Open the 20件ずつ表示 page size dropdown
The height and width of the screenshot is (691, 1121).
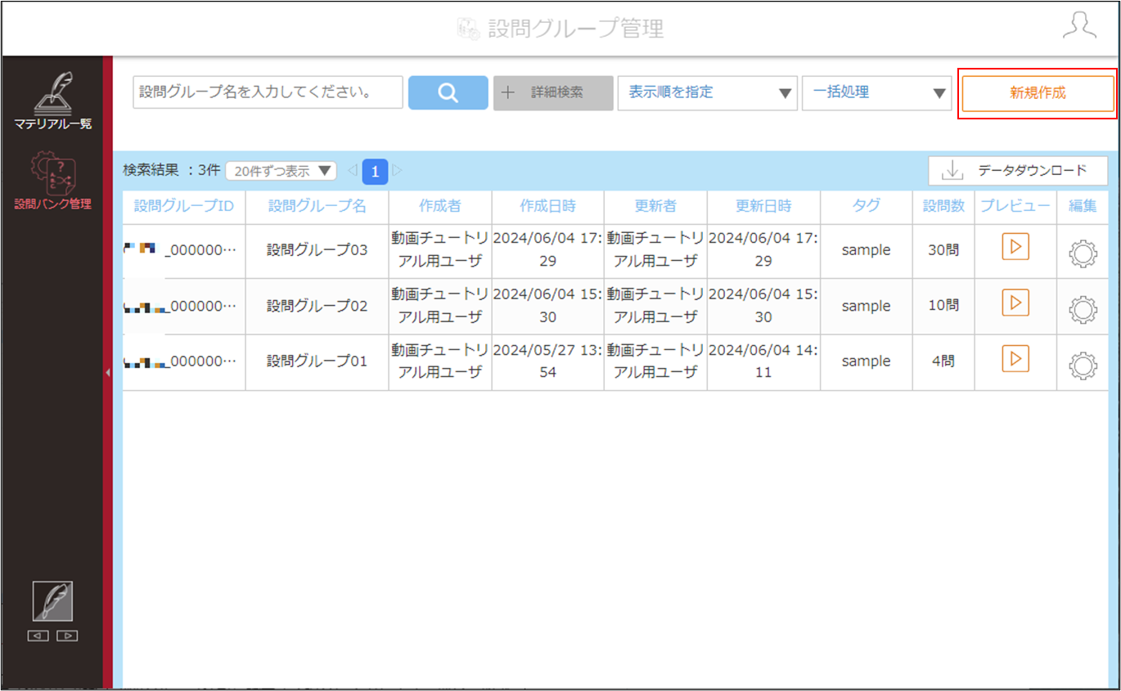[x=281, y=171]
